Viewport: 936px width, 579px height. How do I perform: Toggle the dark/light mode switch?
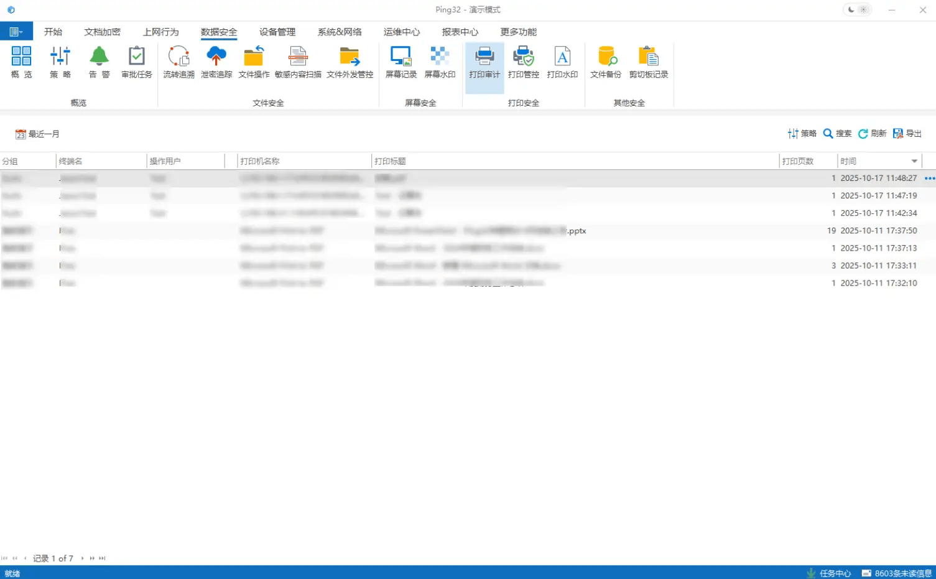pyautogui.click(x=857, y=10)
